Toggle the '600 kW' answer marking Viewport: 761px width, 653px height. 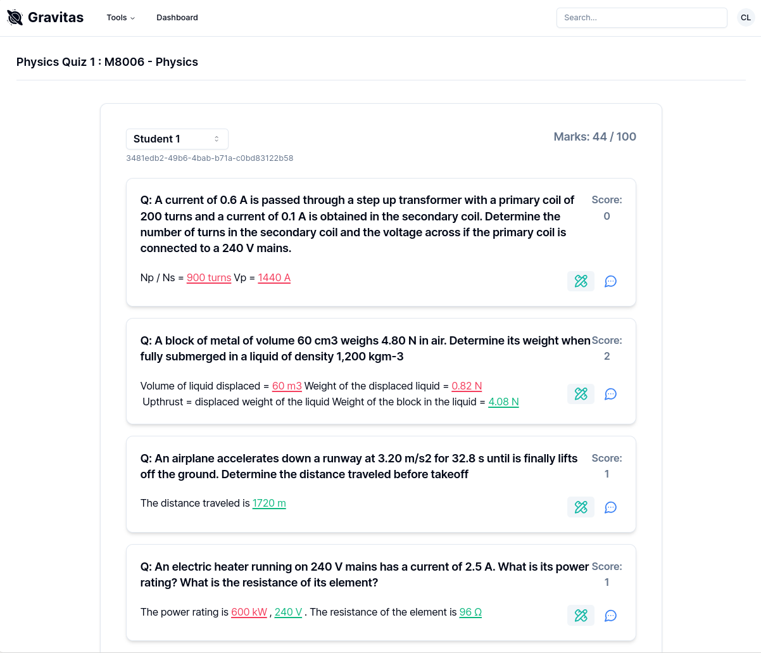(x=249, y=612)
